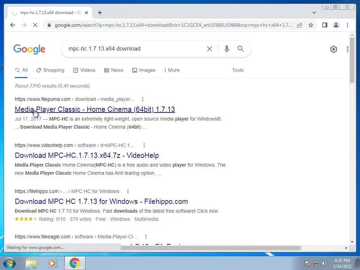
Task: Open the filepuma result options dots
Action: tap(143, 99)
